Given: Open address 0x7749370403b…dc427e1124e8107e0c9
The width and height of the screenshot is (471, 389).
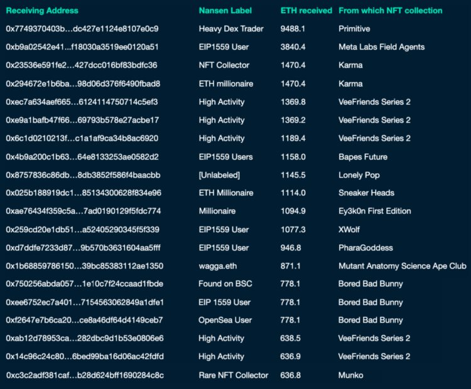Looking at the screenshot, I should tap(82, 29).
